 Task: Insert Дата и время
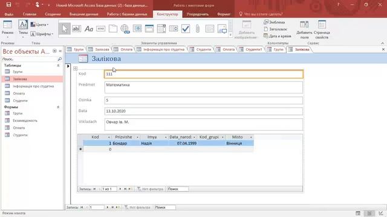pyautogui.click(x=278, y=36)
